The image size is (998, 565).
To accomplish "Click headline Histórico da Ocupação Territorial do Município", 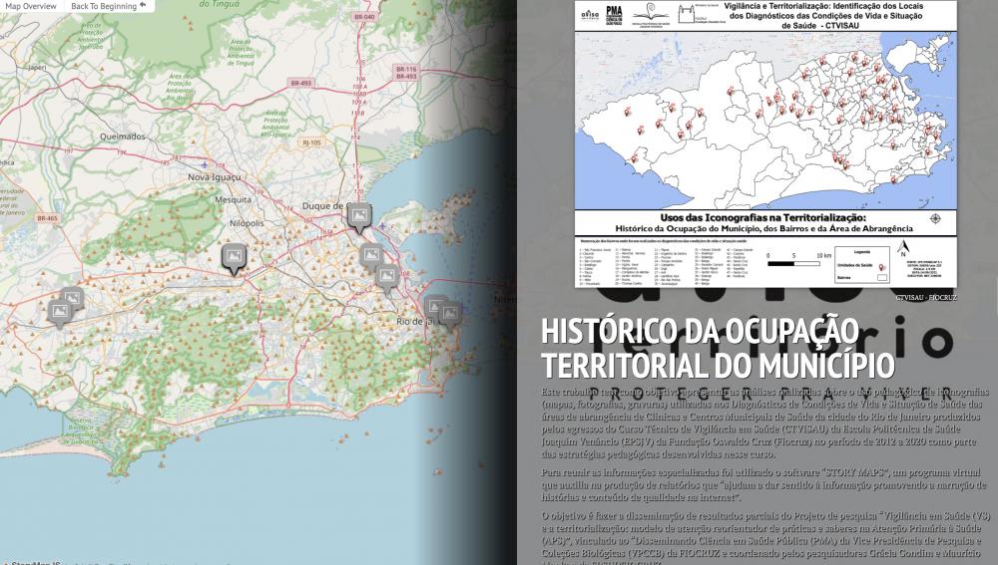I will (718, 348).
